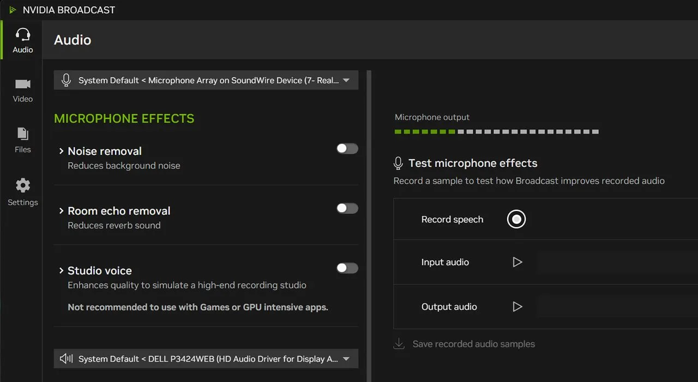Open the Files section document icon
698x382 pixels.
(23, 134)
